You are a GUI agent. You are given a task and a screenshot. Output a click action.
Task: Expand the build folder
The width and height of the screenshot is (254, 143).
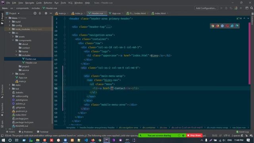pos(10,21)
